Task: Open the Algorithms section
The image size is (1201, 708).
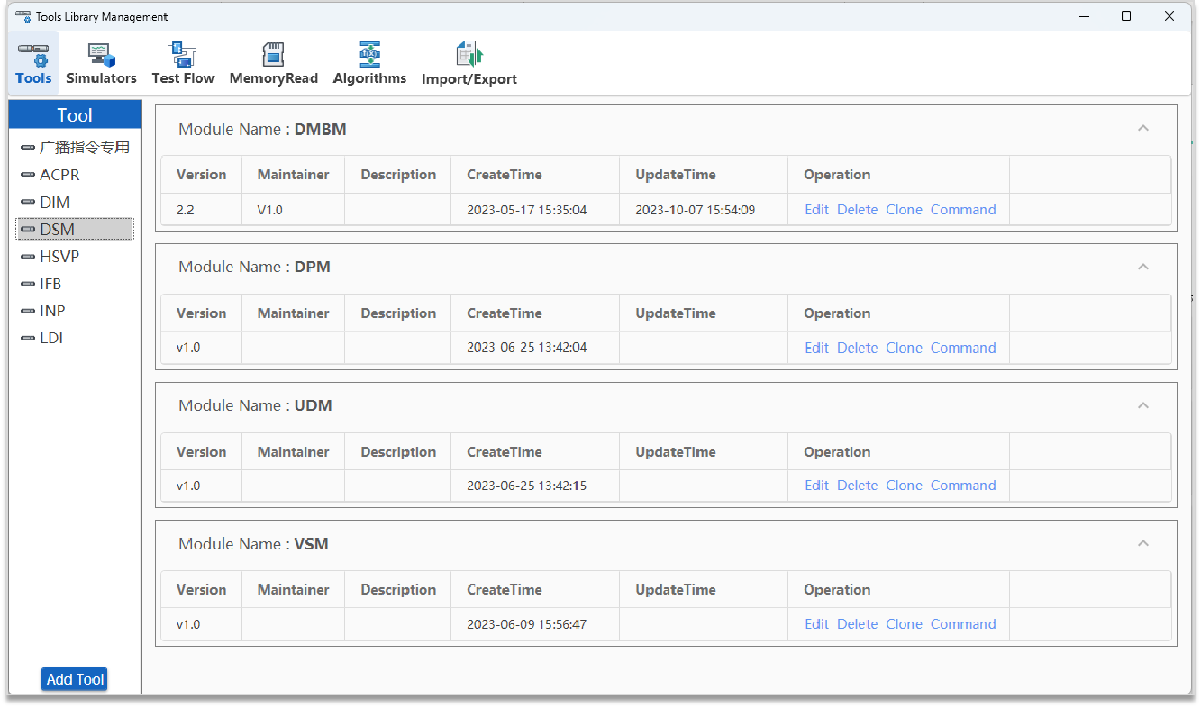Action: tap(369, 62)
